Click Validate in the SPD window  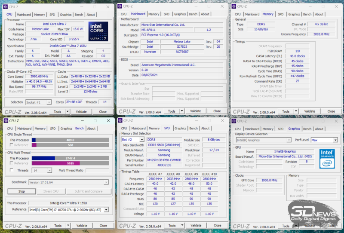(195, 225)
